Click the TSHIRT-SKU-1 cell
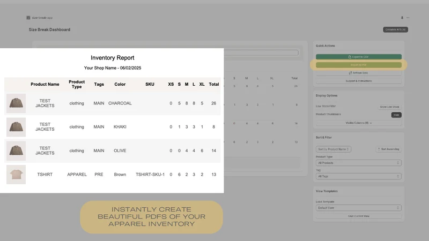Viewport: 429px width, 241px height. 150,175
